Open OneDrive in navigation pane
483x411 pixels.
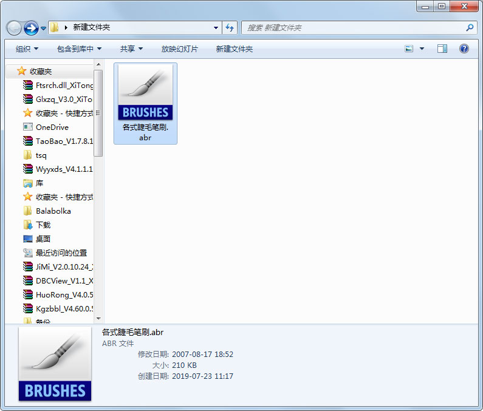tap(52, 127)
